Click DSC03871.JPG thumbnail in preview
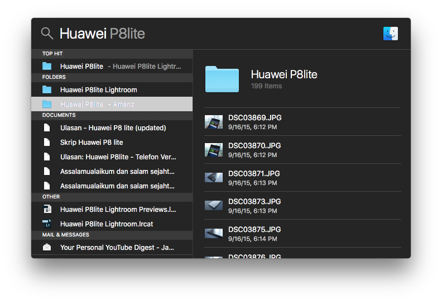Viewport: 442px width, 303px height. tap(214, 178)
